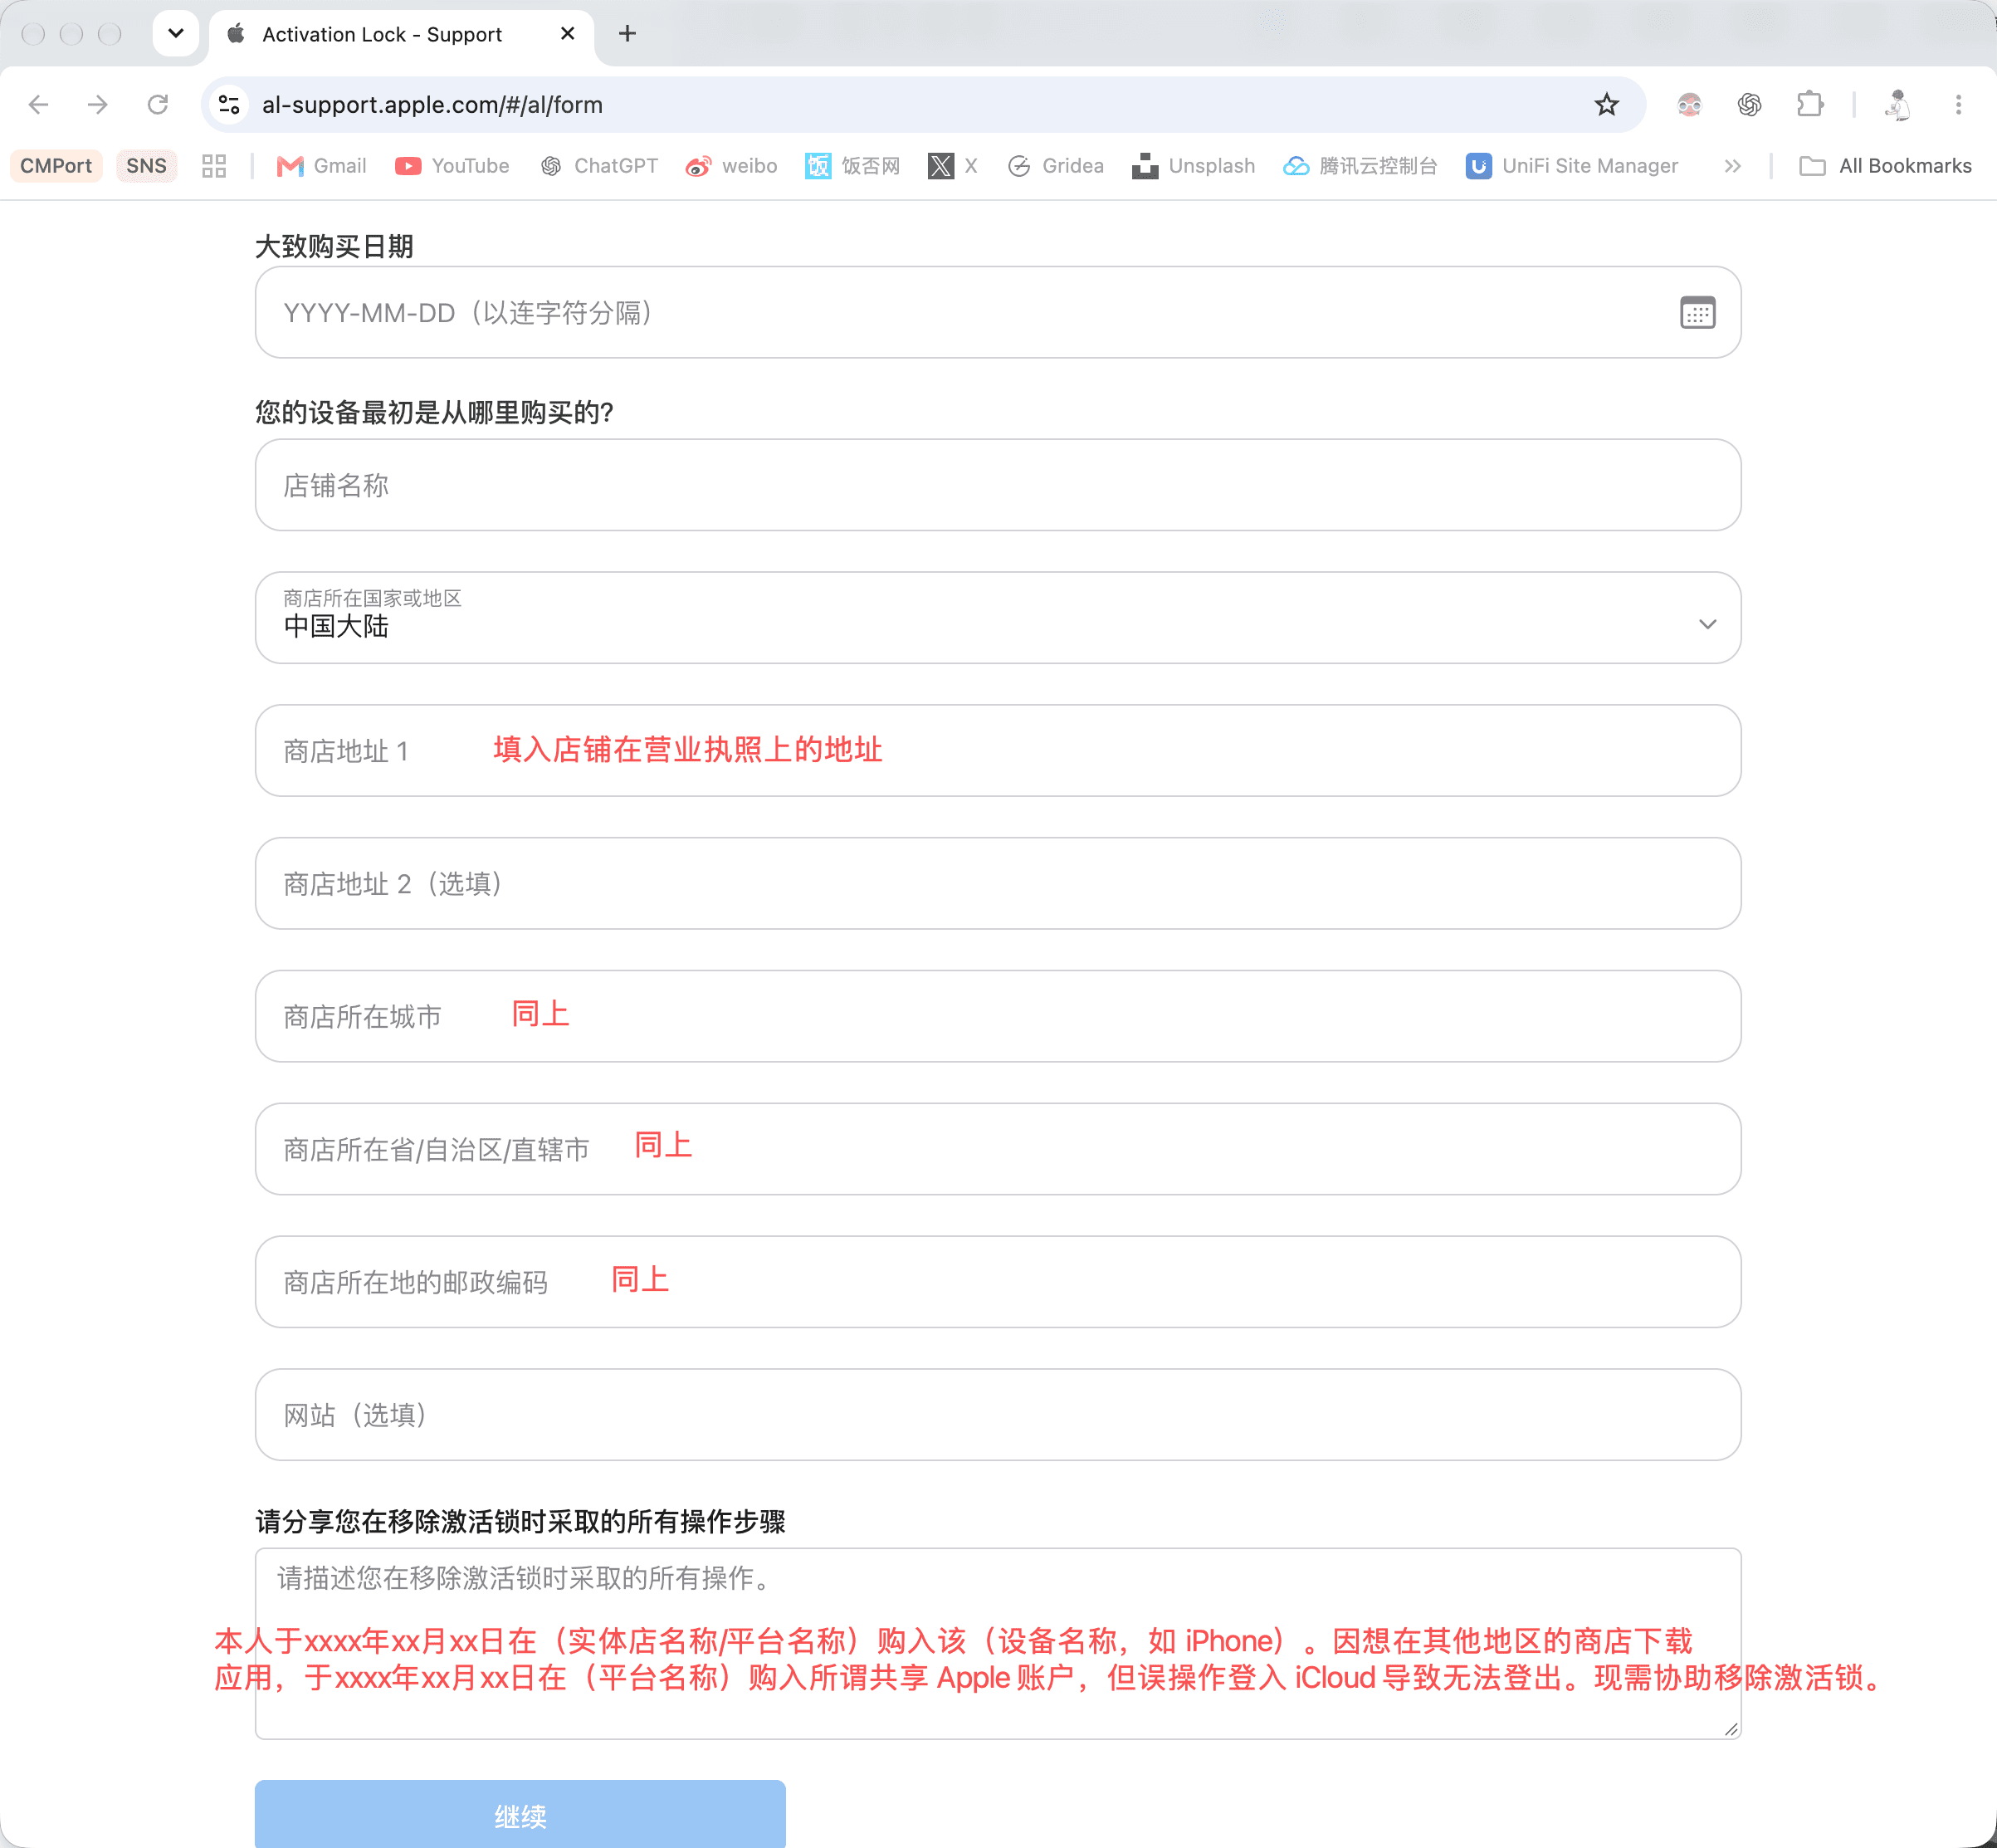
Task: Go forward to the next page
Action: (98, 105)
